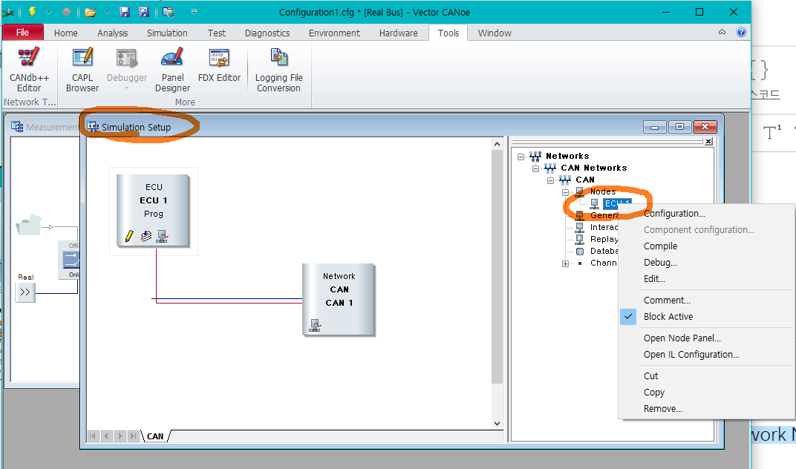Open the File menu
This screenshot has height=469, width=796.
(x=22, y=33)
